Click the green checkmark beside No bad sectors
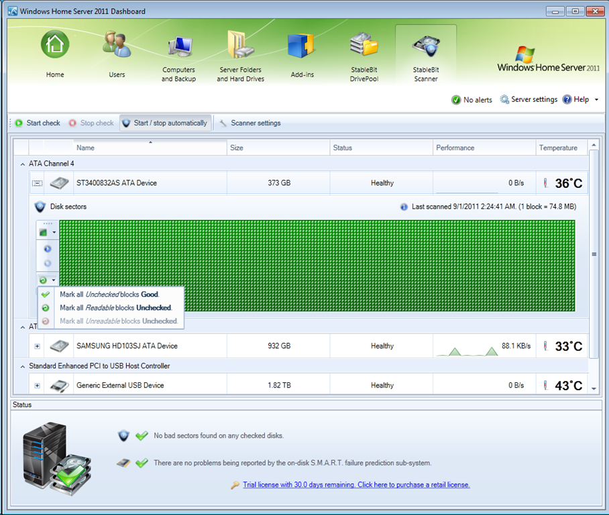Screen dimensions: 609x515 [x=142, y=436]
